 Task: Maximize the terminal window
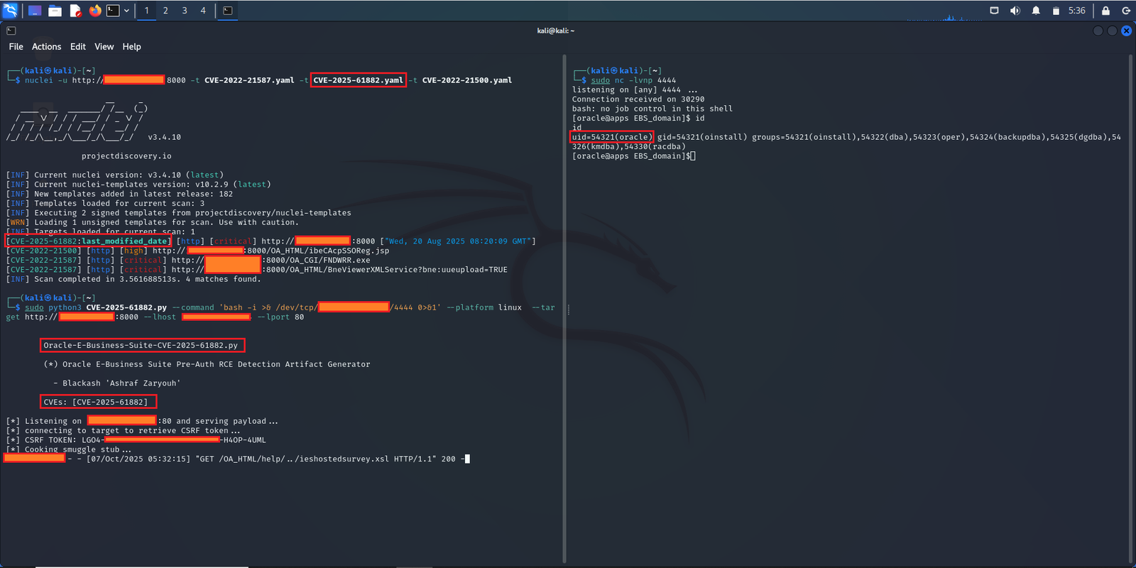1113,31
